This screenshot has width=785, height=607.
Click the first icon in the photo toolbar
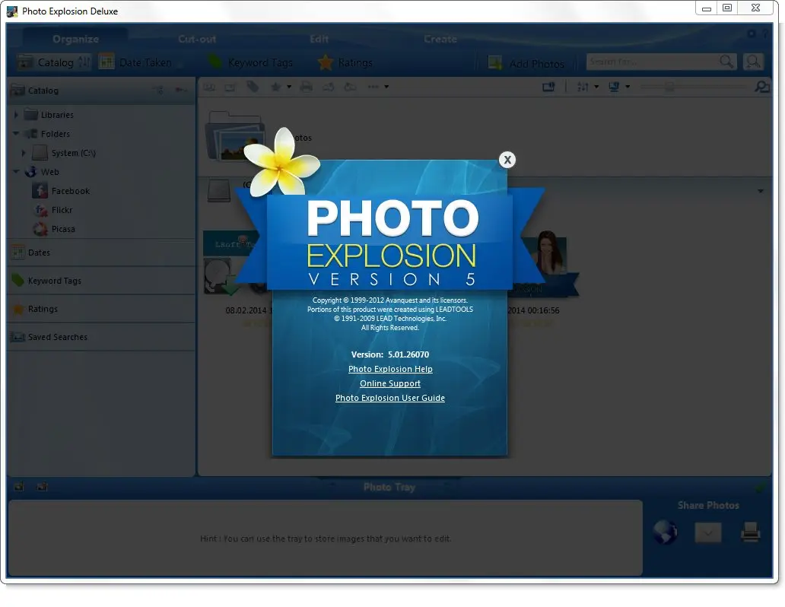[x=209, y=87]
